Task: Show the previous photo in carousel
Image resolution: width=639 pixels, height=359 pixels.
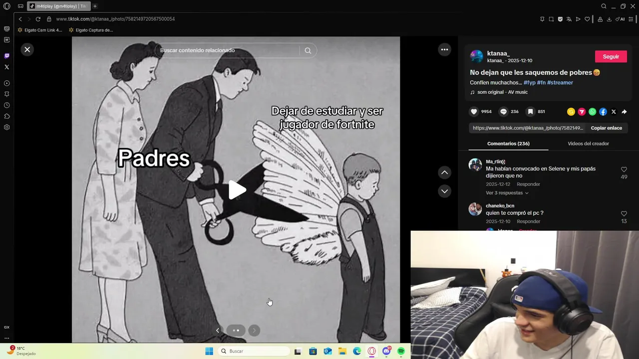Action: coord(218,330)
